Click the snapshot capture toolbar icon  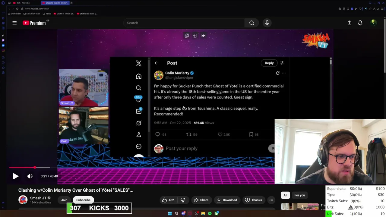348,9
